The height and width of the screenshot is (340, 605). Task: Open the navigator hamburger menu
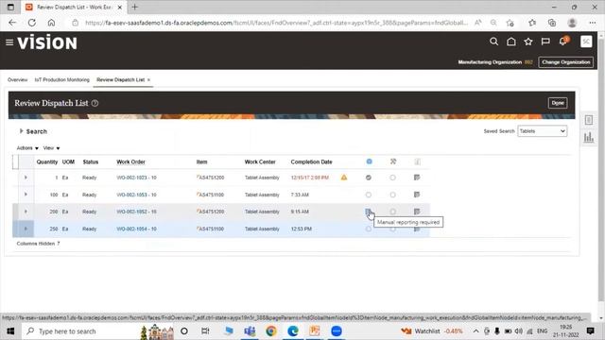tap(9, 42)
